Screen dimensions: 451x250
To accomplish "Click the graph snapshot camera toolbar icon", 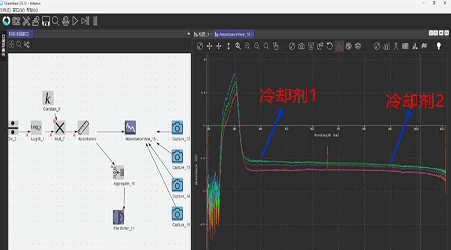I will (x=301, y=46).
